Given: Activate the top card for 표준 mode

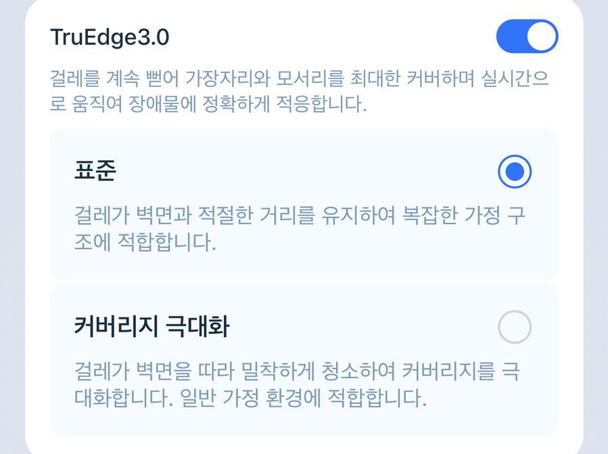Looking at the screenshot, I should click(x=304, y=203).
